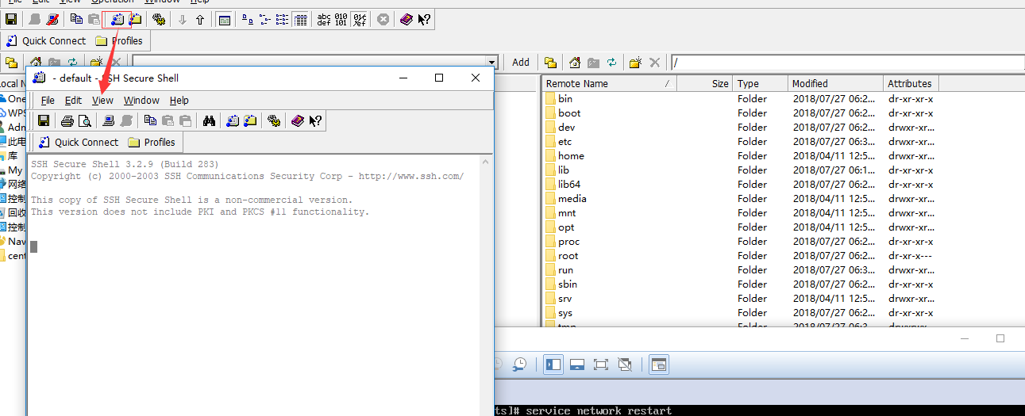Open View menu in SSH Secure Shell terminal
Image resolution: width=1025 pixels, height=416 pixels.
pyautogui.click(x=102, y=100)
